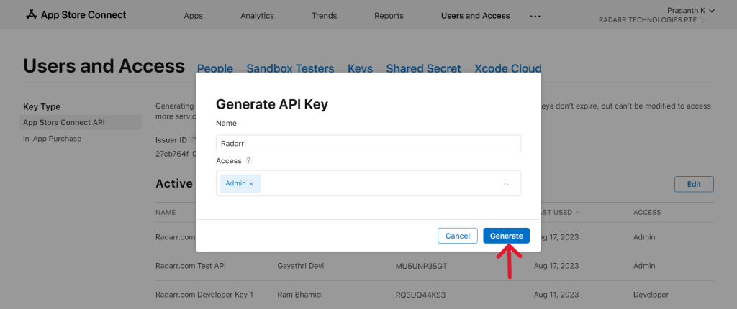Click the Generate button
This screenshot has height=309, width=737.
506,236
